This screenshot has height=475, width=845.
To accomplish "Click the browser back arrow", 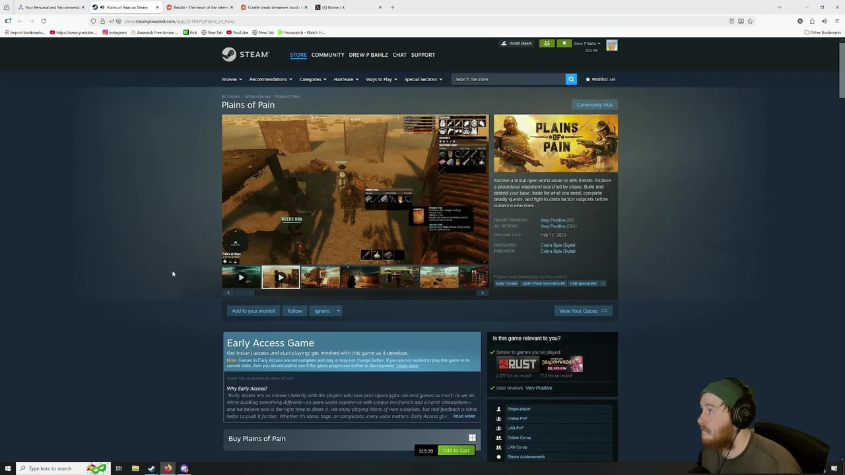I will (x=20, y=21).
